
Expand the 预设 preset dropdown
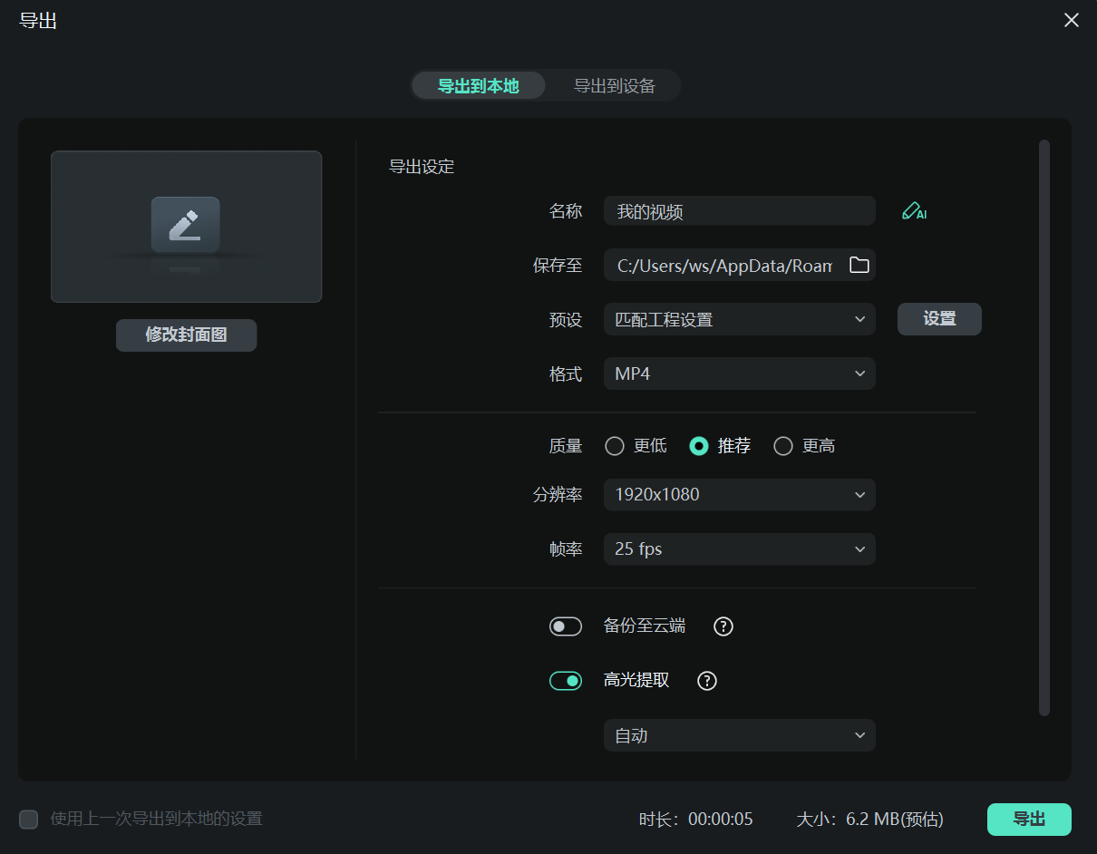click(739, 319)
